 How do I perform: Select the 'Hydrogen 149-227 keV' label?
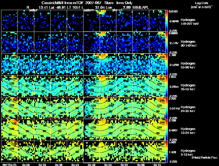190,22
